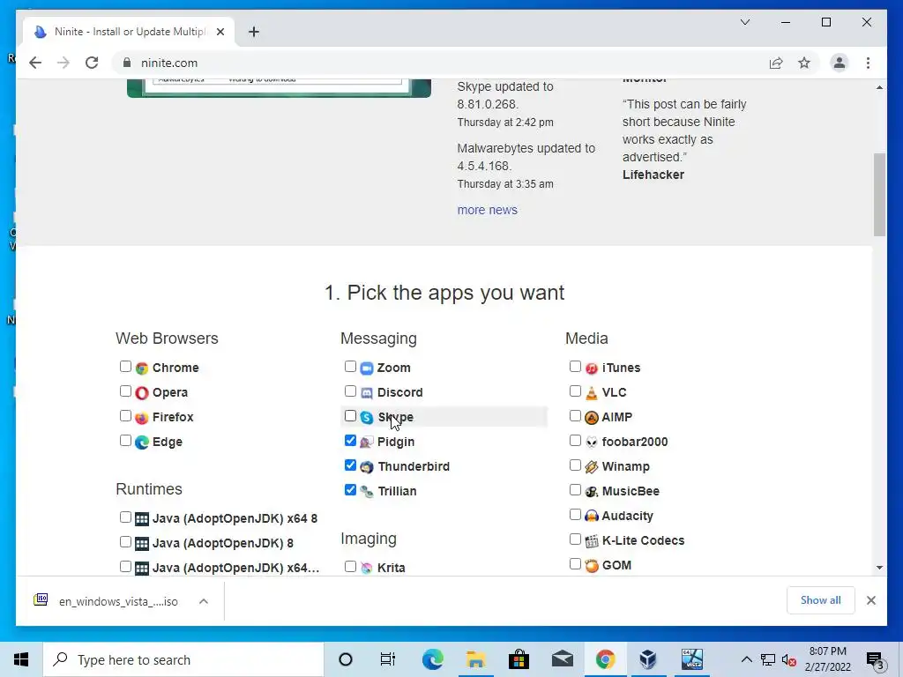This screenshot has width=903, height=677.
Task: Tick the Zoom checkbox
Action: click(350, 366)
